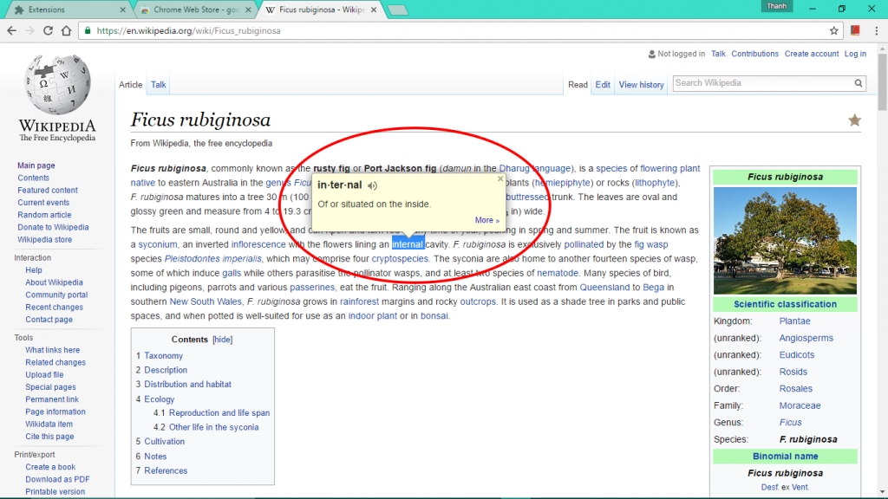Image resolution: width=888 pixels, height=499 pixels.
Task: Open the View history tab
Action: pyautogui.click(x=641, y=84)
